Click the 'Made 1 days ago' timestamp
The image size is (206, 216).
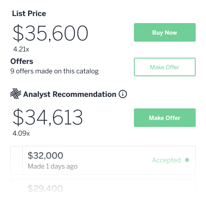[x=53, y=167]
